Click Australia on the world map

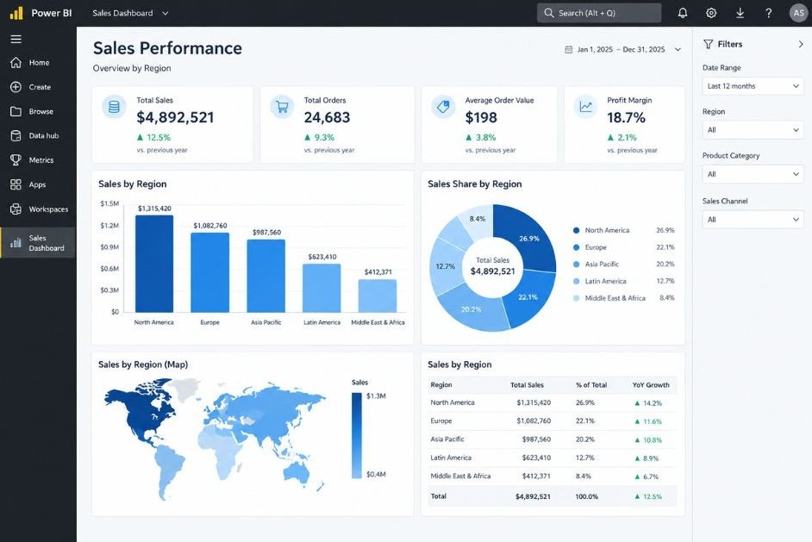click(x=297, y=472)
